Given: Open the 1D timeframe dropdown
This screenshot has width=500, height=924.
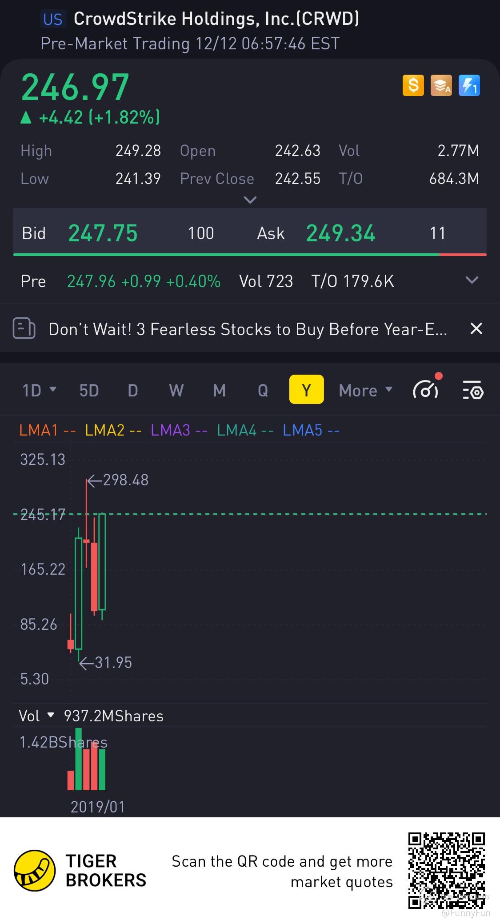Looking at the screenshot, I should click(39, 390).
